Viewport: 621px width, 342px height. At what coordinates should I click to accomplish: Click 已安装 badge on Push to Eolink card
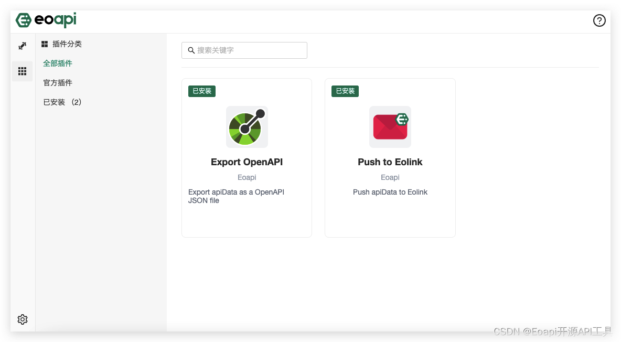[x=345, y=91]
